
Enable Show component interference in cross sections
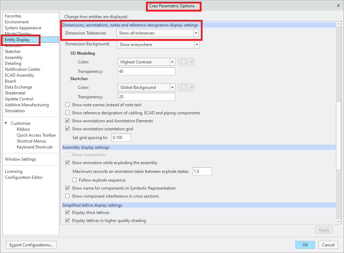67,196
